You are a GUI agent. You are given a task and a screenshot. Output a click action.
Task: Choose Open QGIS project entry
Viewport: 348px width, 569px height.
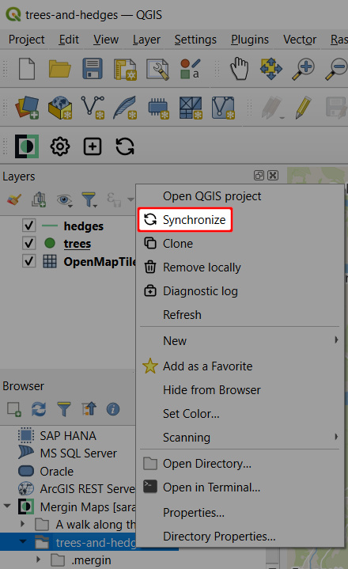[x=240, y=196]
